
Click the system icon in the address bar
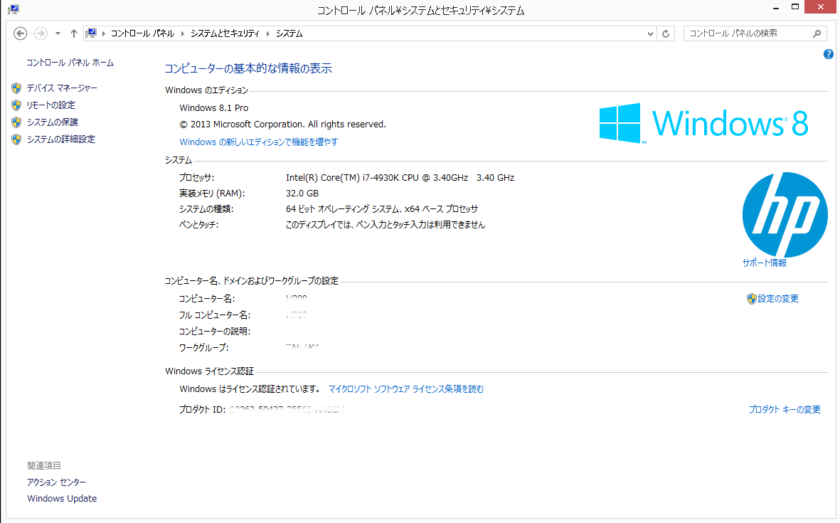[x=92, y=33]
